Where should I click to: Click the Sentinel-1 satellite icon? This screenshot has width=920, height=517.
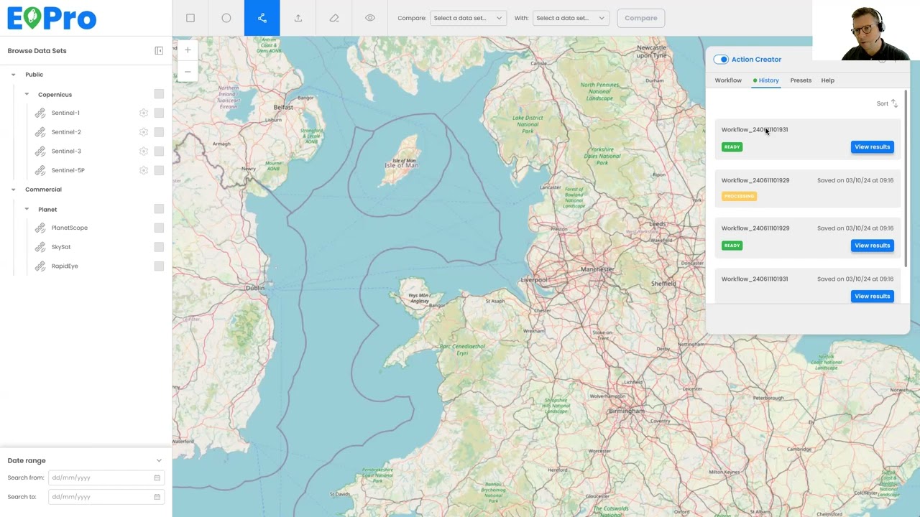point(40,113)
